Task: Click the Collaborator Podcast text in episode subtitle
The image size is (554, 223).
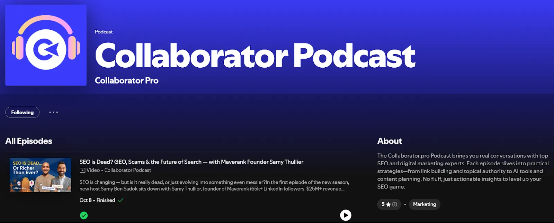Action: [127, 170]
